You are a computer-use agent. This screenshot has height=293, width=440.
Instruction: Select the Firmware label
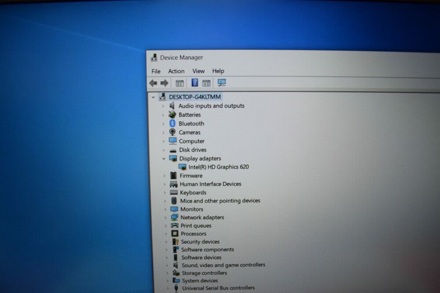191,176
